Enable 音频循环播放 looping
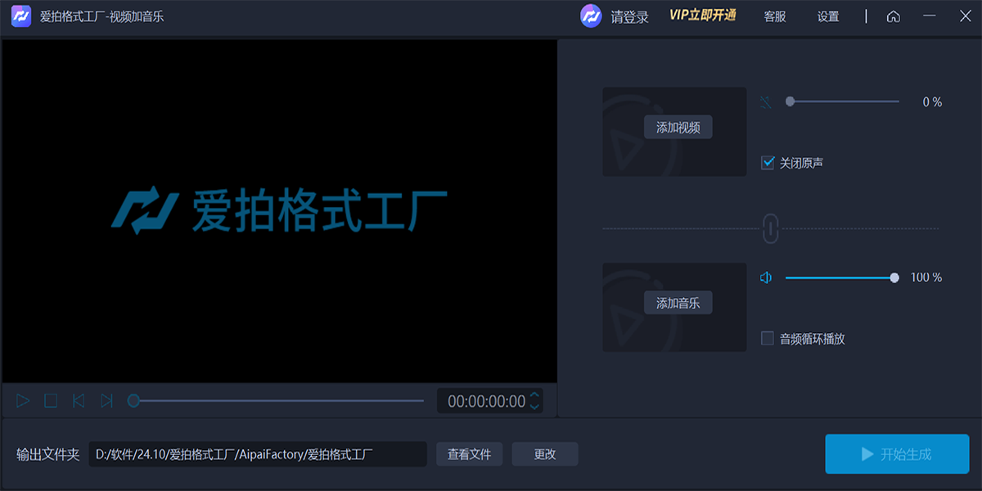 pos(767,338)
